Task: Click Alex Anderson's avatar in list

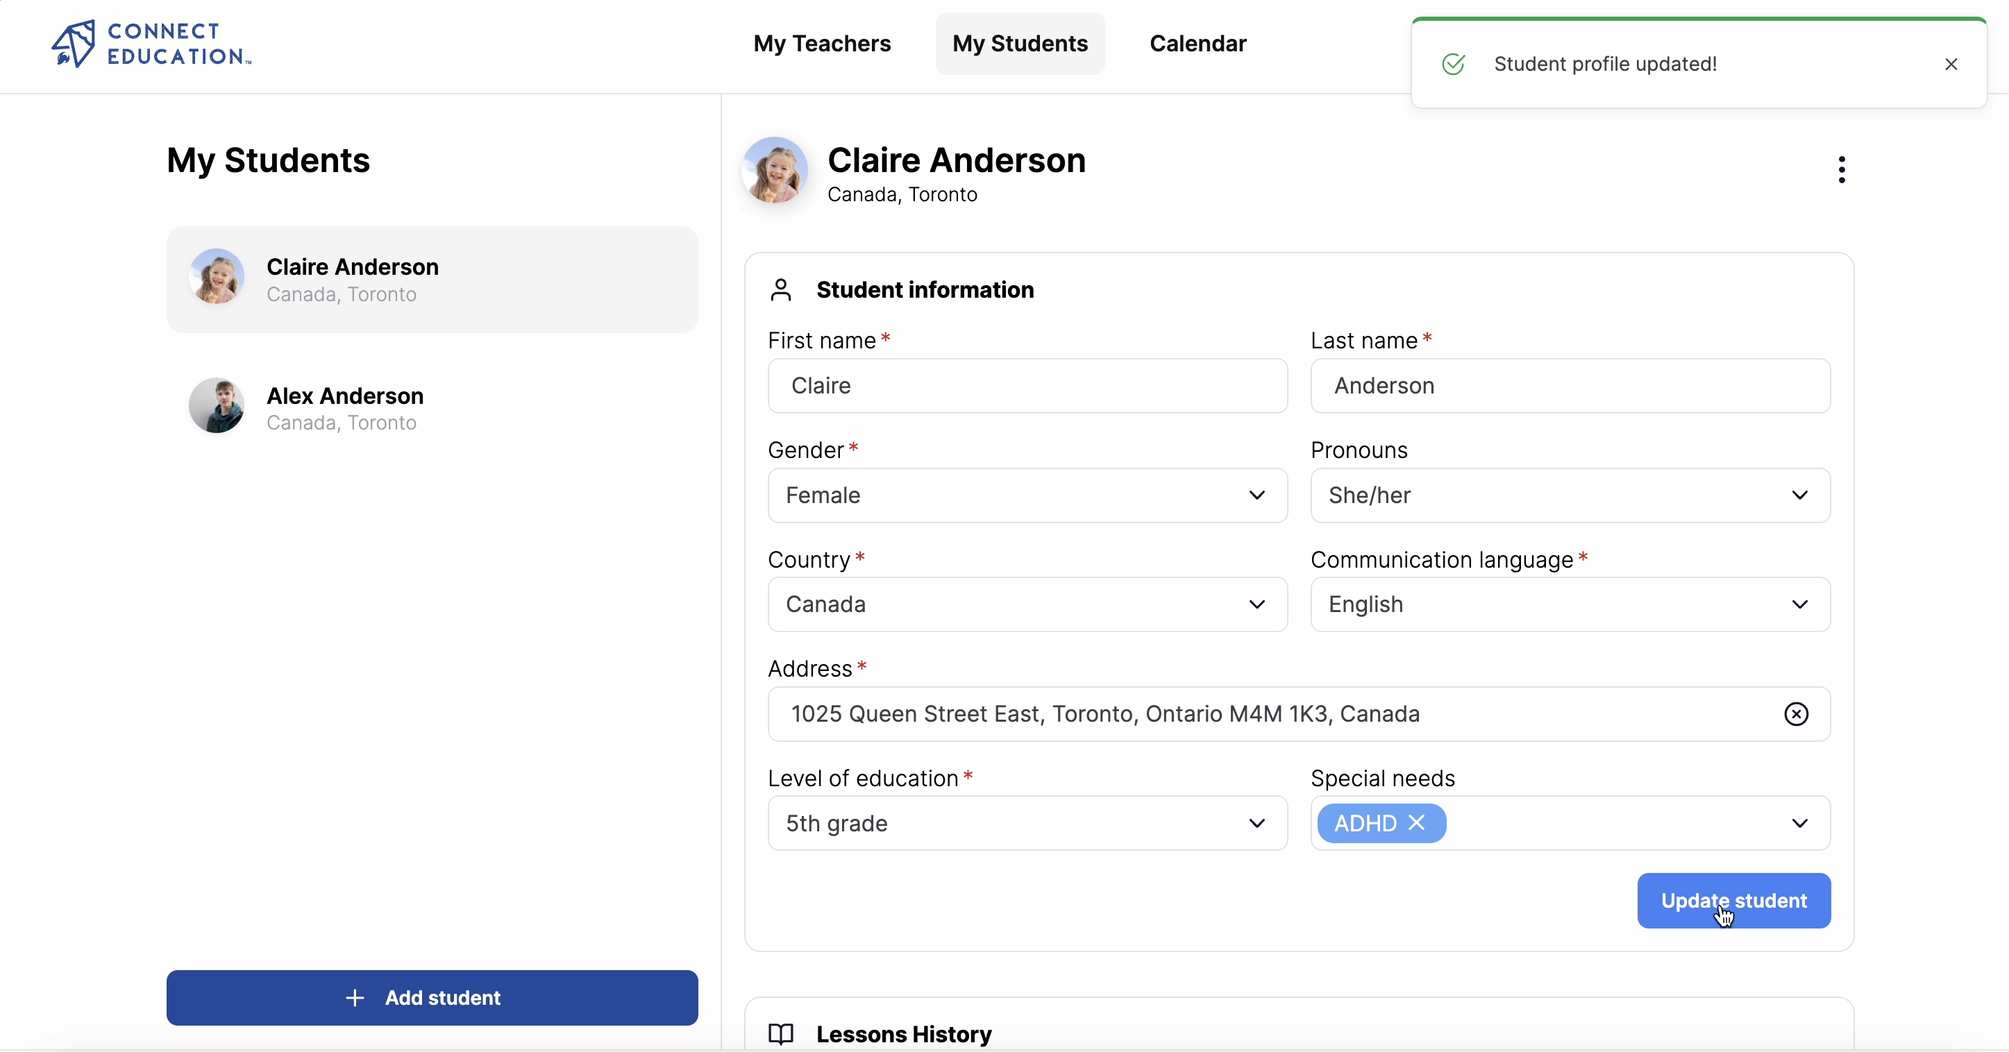Action: [x=217, y=405]
